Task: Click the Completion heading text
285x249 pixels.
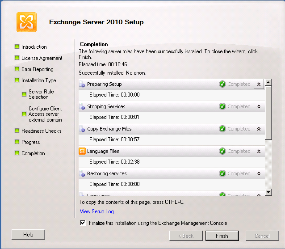Action: (94, 44)
